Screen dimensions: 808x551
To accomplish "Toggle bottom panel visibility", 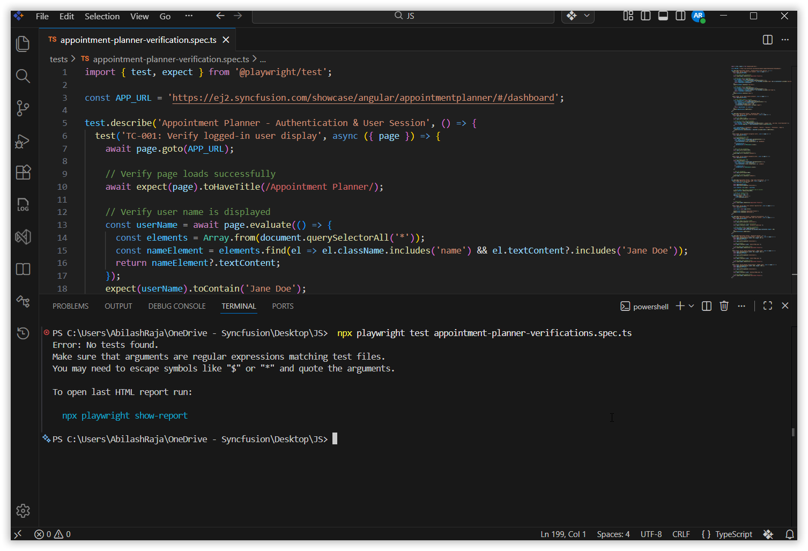I will pos(663,16).
